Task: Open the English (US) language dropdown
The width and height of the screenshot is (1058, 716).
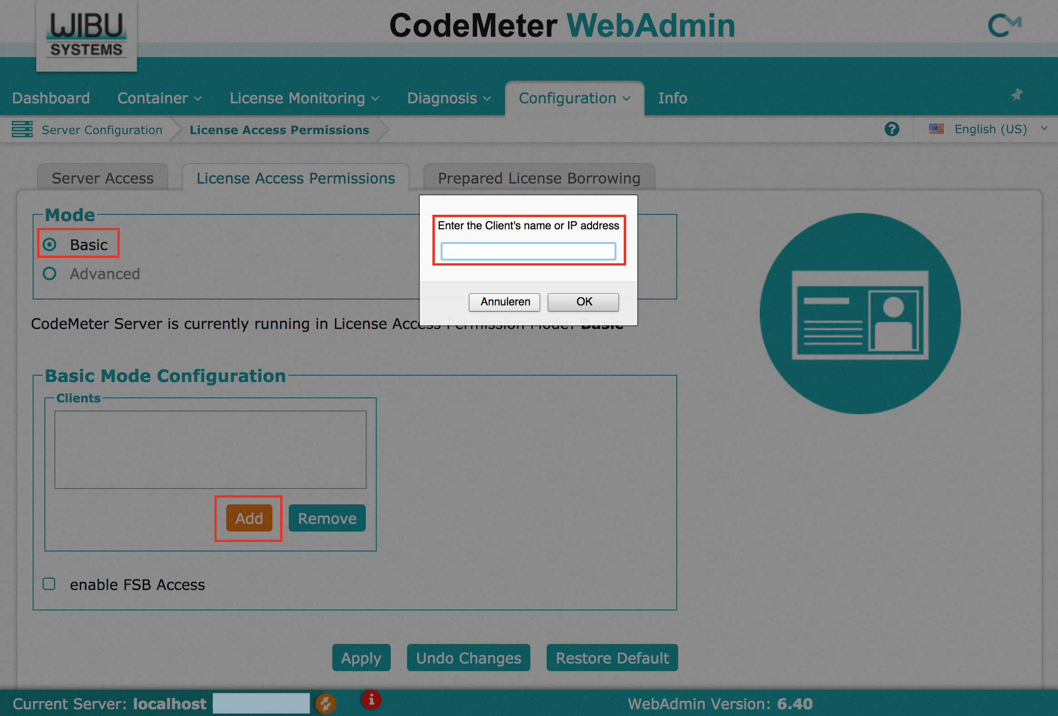Action: [988, 129]
